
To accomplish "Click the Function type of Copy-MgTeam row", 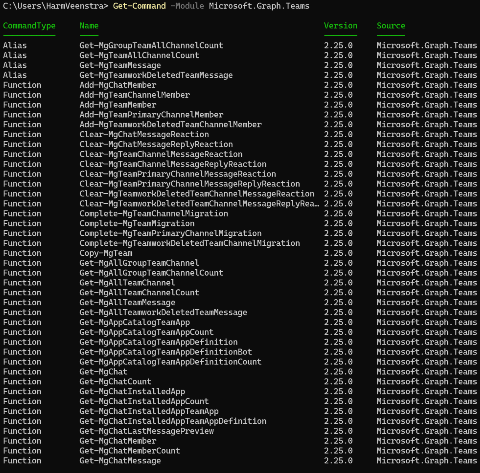I will 22,253.
